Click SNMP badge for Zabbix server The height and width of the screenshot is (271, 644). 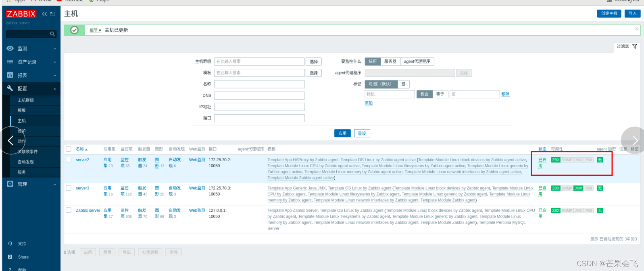[567, 211]
